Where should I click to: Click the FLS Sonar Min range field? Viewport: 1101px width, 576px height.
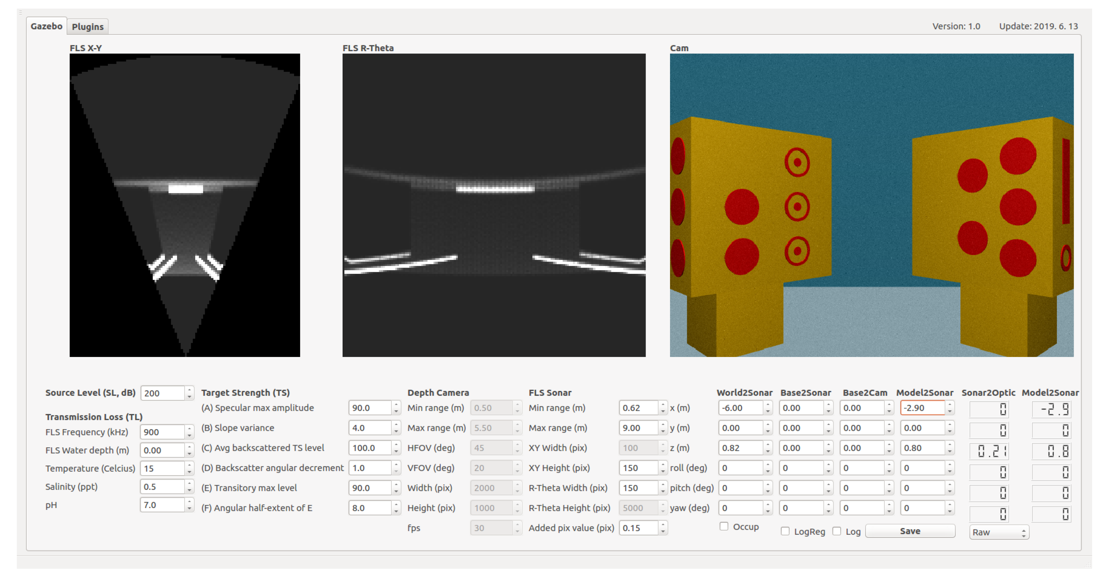pos(639,408)
